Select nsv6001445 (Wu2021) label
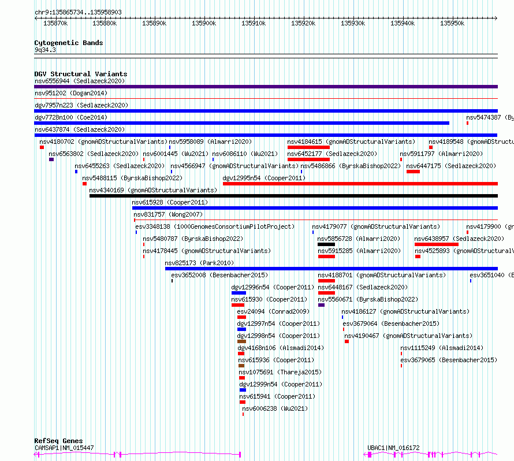The image size is (514, 461). (x=176, y=154)
